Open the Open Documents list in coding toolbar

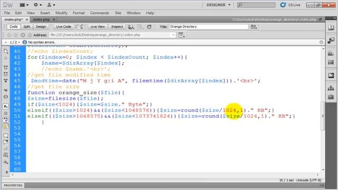point(6,51)
